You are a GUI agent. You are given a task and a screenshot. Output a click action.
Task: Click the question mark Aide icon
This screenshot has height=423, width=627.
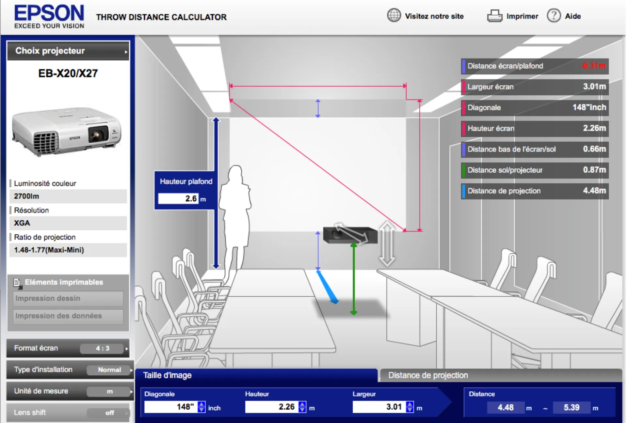[x=554, y=16]
